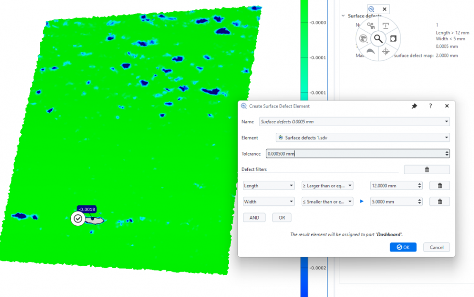The width and height of the screenshot is (474, 297).
Task: Expand the Length filter type dropdown
Action: pos(269,186)
